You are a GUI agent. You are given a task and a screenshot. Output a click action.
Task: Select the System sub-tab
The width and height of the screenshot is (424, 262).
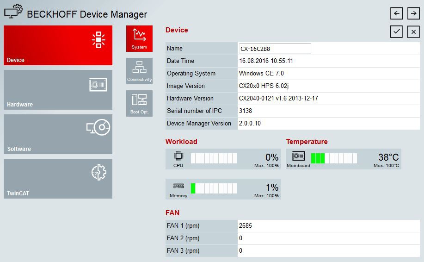pos(139,39)
